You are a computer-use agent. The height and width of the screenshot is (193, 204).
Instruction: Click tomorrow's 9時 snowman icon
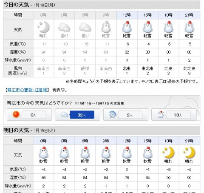click(x=106, y=153)
